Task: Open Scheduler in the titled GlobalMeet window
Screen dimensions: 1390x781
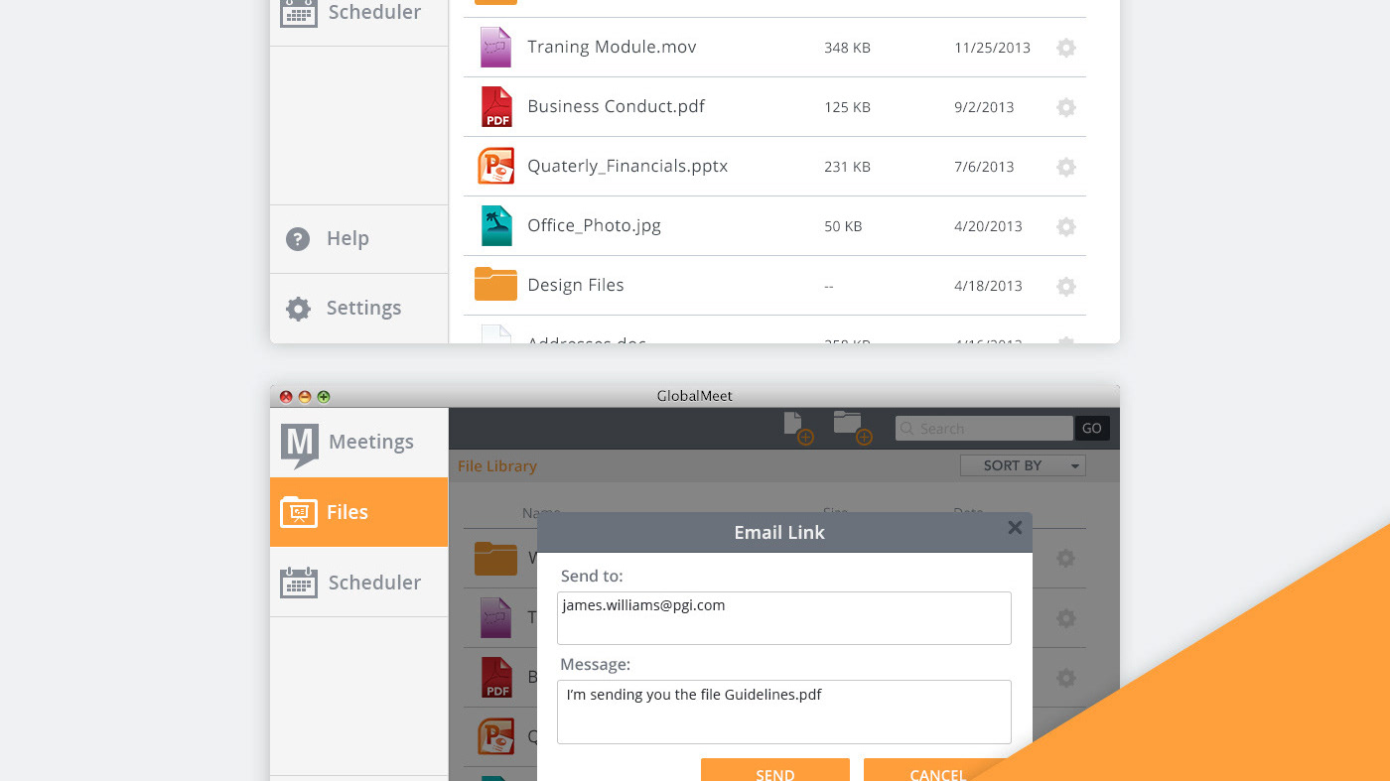Action: (x=359, y=583)
